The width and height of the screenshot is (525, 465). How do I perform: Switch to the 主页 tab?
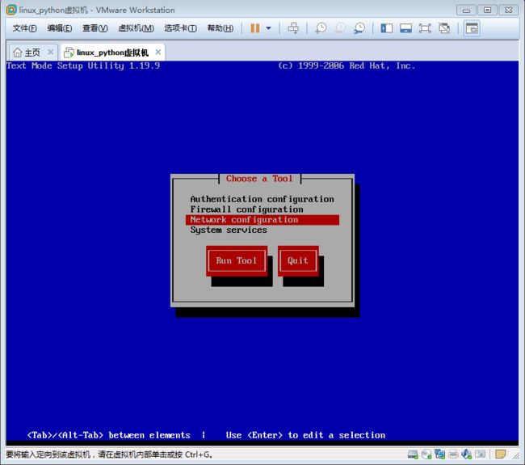pos(31,53)
